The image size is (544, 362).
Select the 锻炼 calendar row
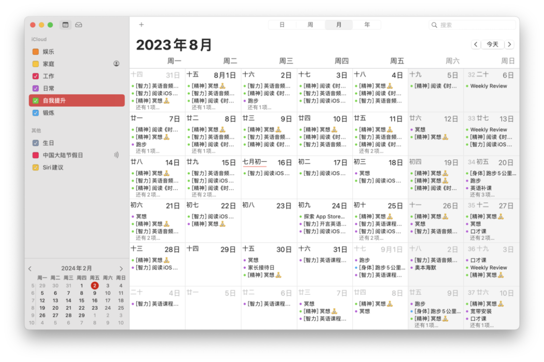(77, 113)
